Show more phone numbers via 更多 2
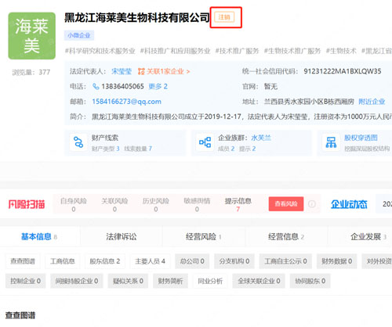 (x=158, y=86)
